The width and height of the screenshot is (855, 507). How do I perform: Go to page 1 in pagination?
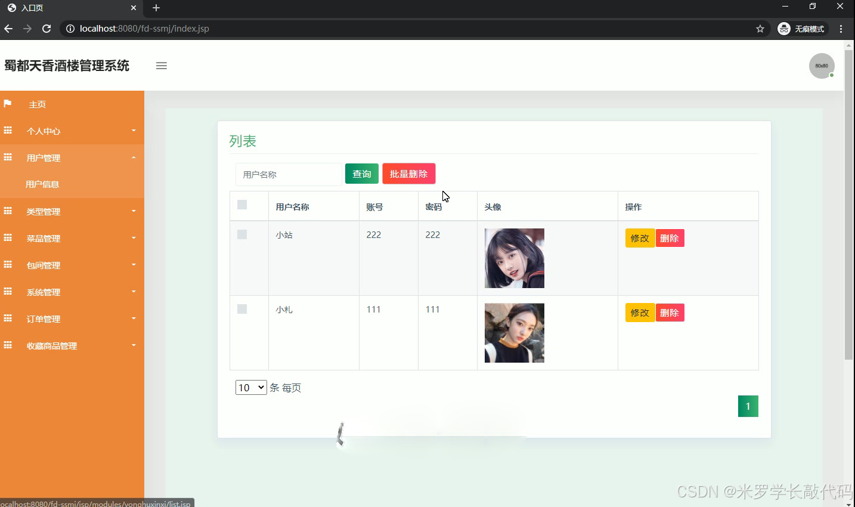pyautogui.click(x=748, y=406)
